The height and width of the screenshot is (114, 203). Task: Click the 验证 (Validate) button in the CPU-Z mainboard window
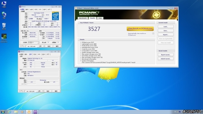[x=48, y=91]
